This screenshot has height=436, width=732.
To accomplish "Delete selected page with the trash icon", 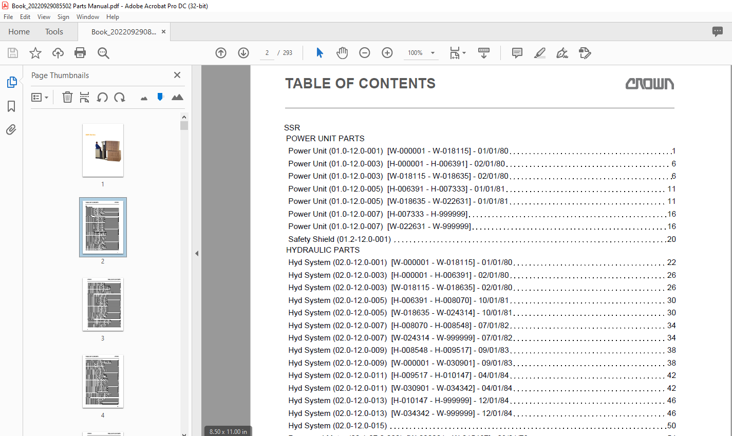I will pyautogui.click(x=67, y=97).
